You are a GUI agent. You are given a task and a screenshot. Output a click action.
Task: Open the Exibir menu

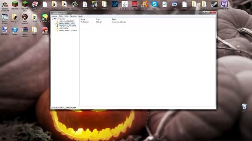point(67,16)
